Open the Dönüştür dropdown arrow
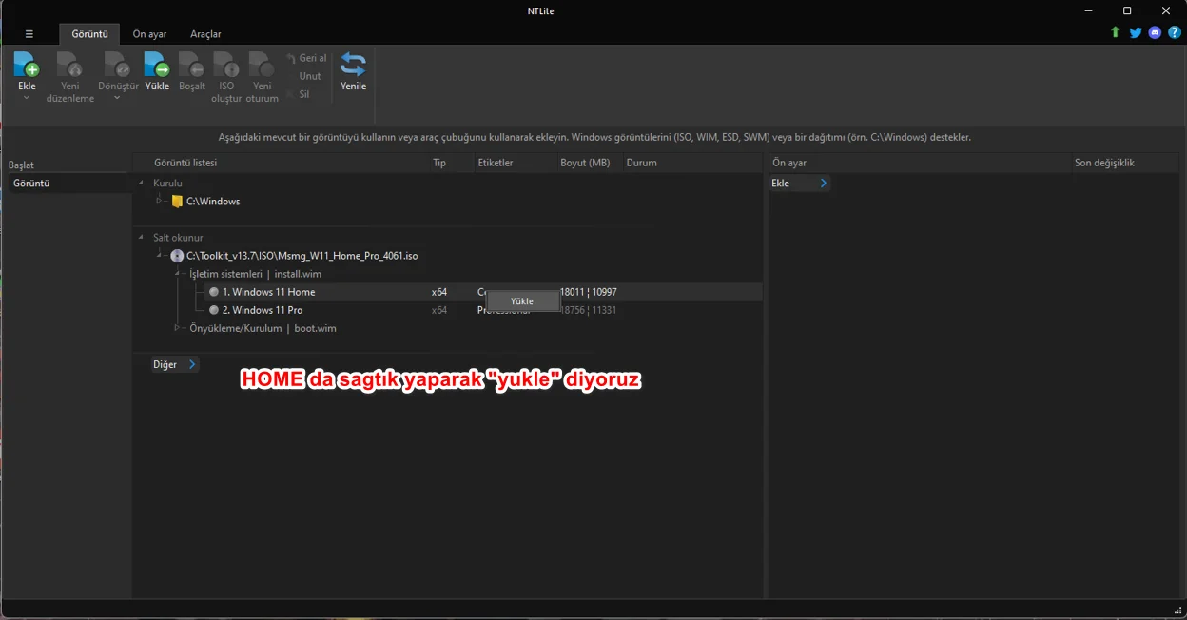The height and width of the screenshot is (620, 1187). click(117, 98)
